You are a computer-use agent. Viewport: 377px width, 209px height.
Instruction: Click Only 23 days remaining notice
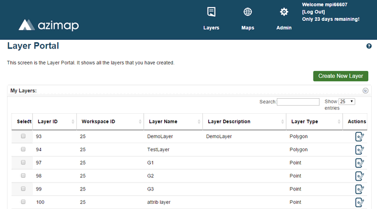click(x=331, y=19)
